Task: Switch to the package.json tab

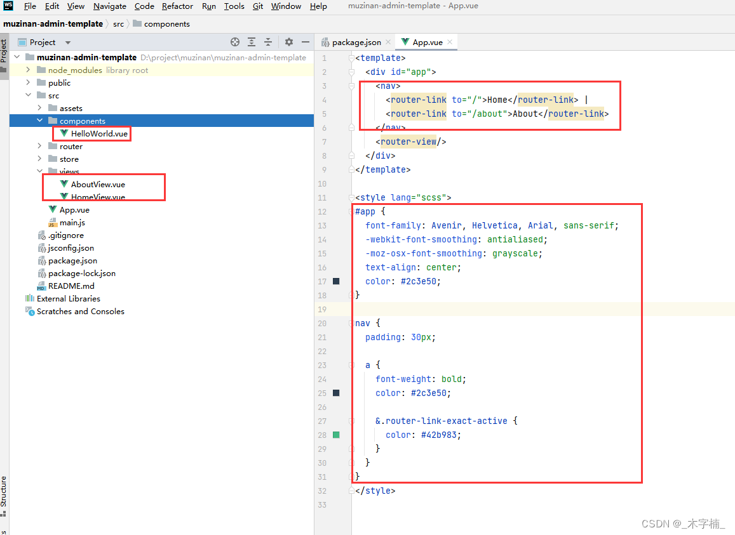Action: pos(356,42)
